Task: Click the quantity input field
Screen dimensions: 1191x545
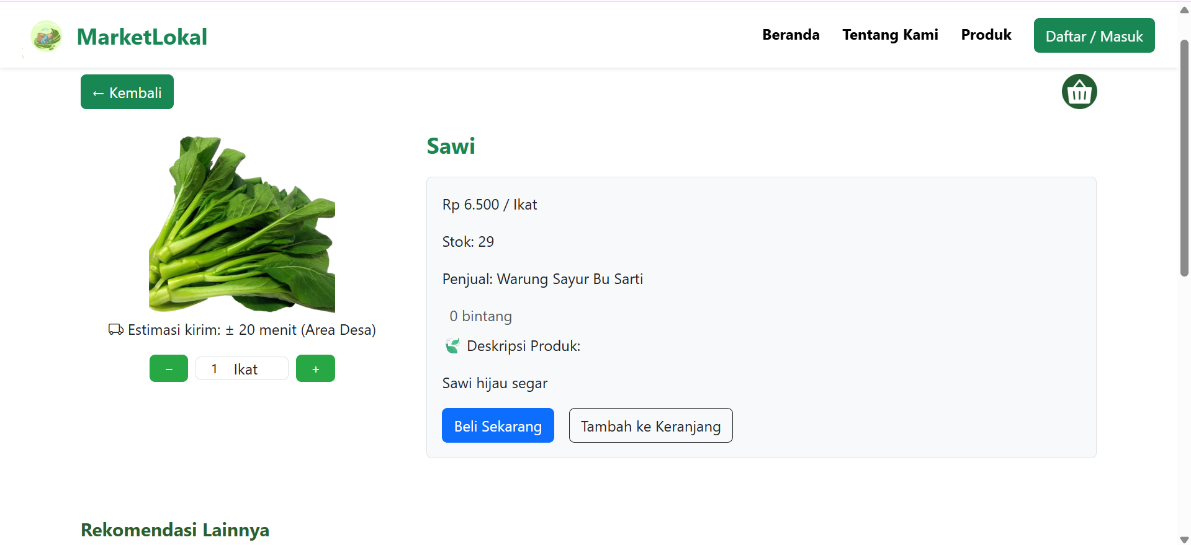Action: click(x=242, y=368)
